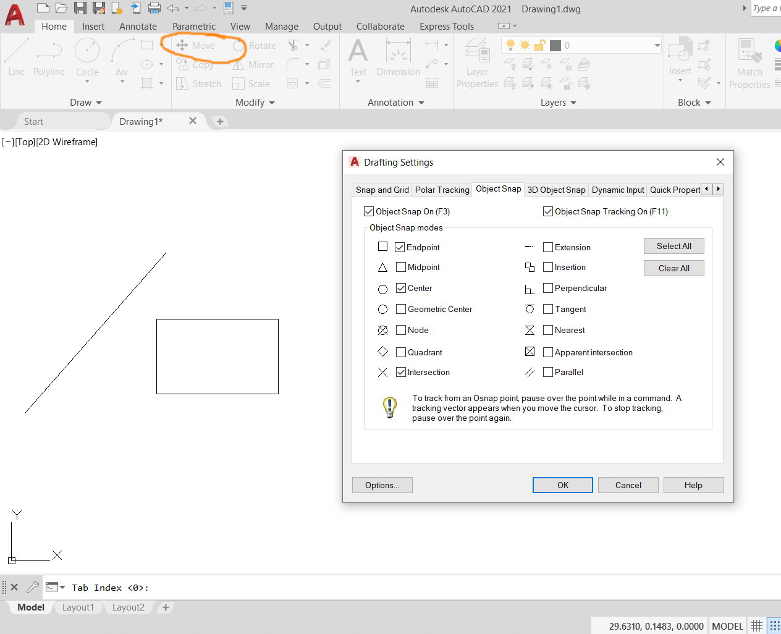
Task: Uncheck Object Snap On (F3)
Action: click(x=369, y=211)
